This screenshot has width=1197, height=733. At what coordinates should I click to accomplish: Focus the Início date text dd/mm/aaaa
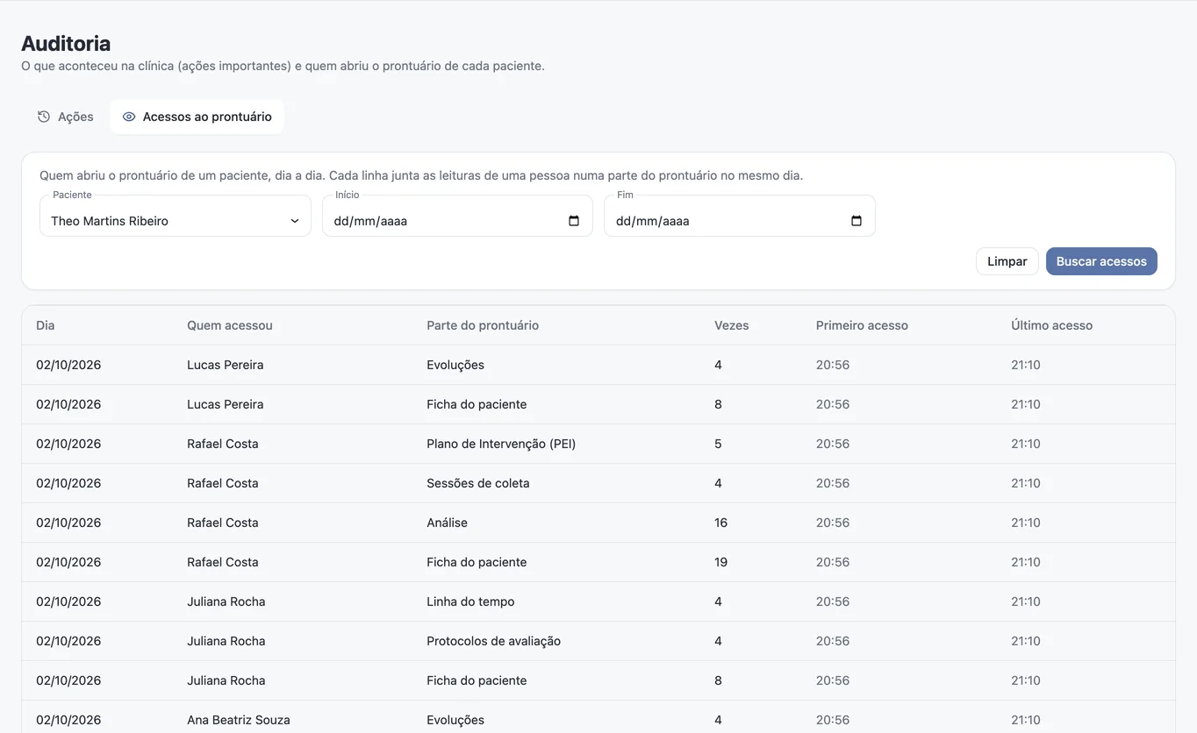tap(370, 221)
